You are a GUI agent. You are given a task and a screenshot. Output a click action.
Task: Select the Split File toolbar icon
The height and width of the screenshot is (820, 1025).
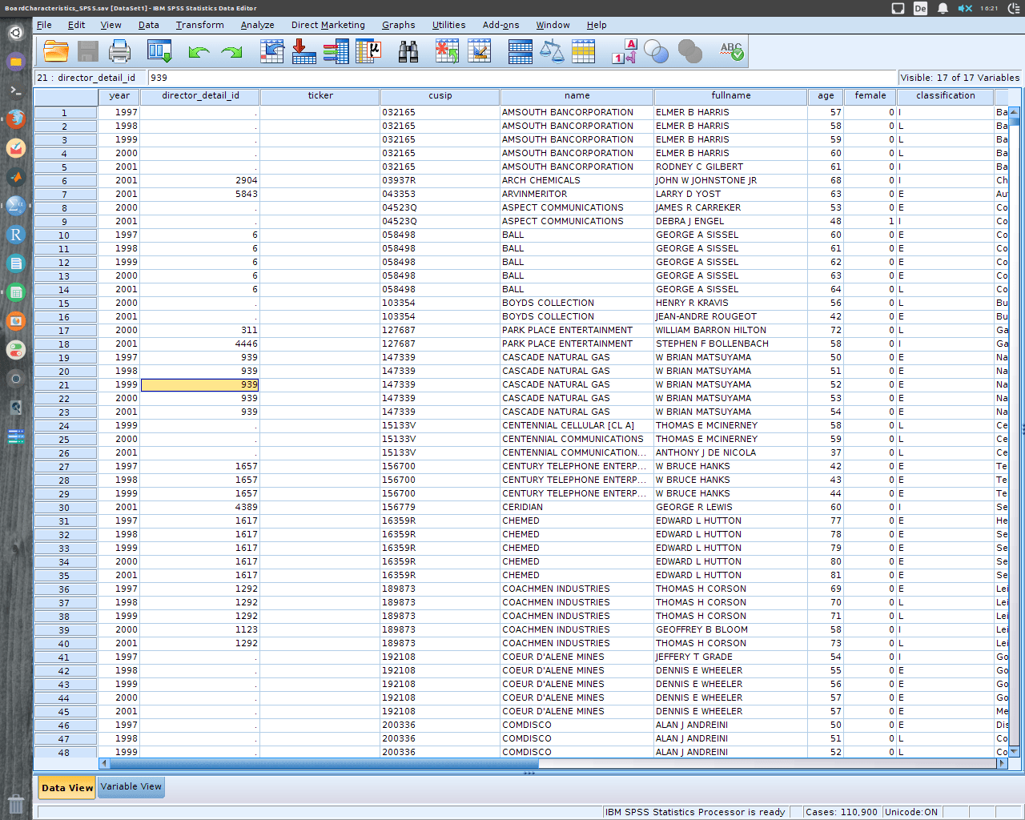(519, 50)
